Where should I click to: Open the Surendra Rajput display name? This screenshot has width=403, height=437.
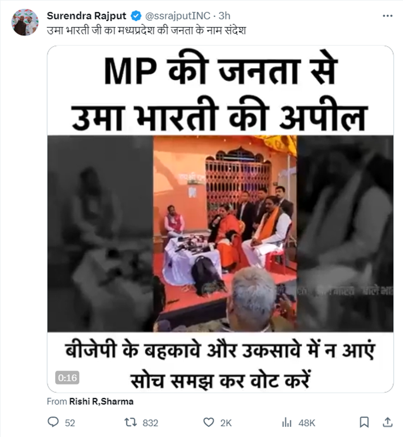[86, 16]
